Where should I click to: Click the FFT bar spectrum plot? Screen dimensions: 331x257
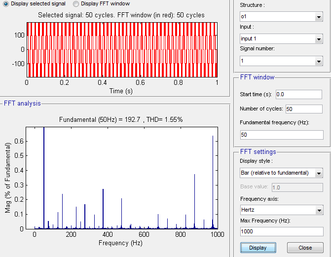122,178
